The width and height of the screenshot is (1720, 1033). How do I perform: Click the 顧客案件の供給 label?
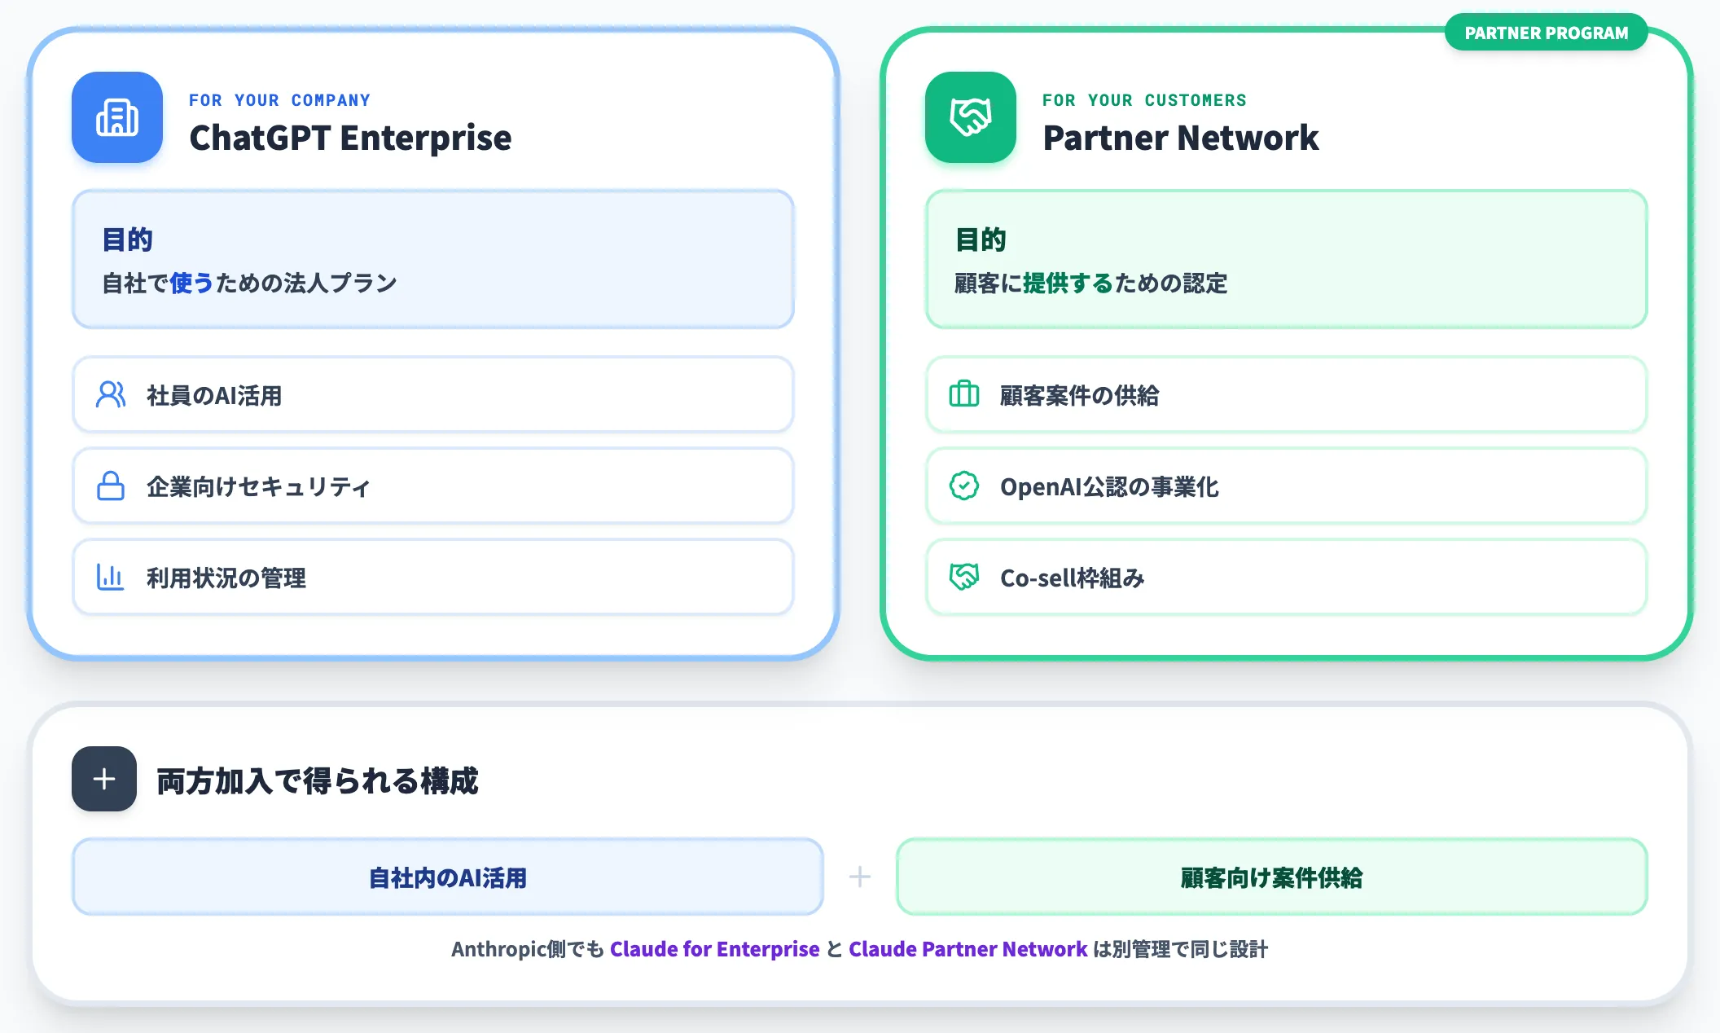pos(1080,396)
